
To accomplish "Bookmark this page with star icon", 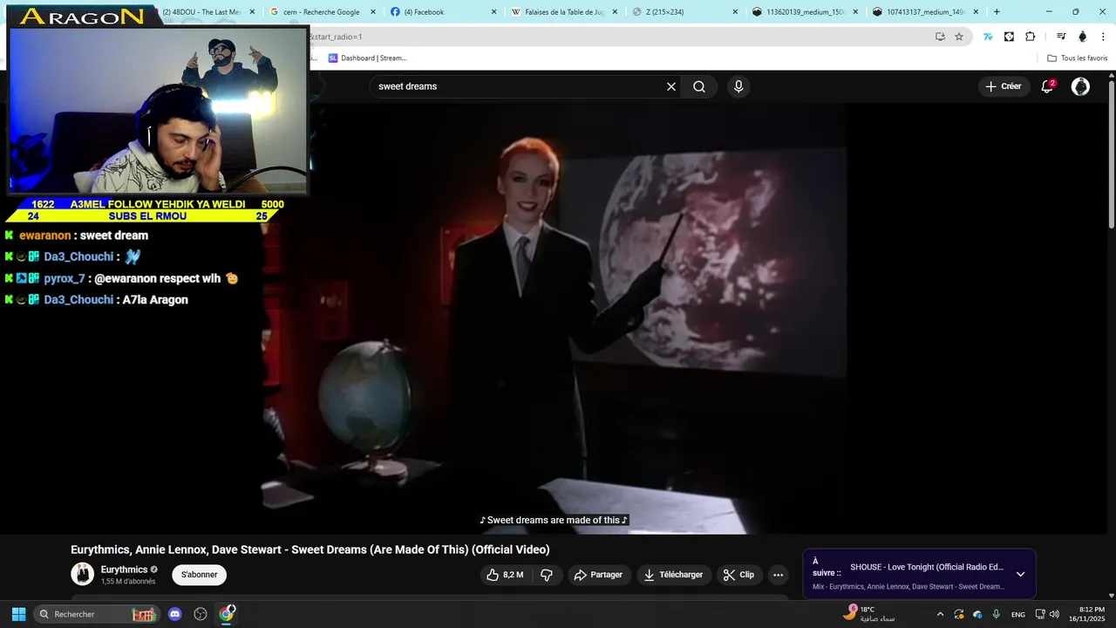I will pos(959,37).
